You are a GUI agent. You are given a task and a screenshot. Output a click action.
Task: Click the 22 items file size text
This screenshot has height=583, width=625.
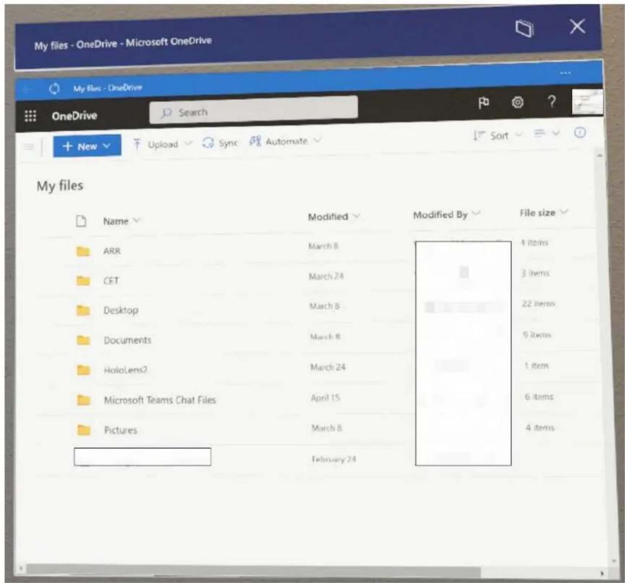pyautogui.click(x=538, y=303)
